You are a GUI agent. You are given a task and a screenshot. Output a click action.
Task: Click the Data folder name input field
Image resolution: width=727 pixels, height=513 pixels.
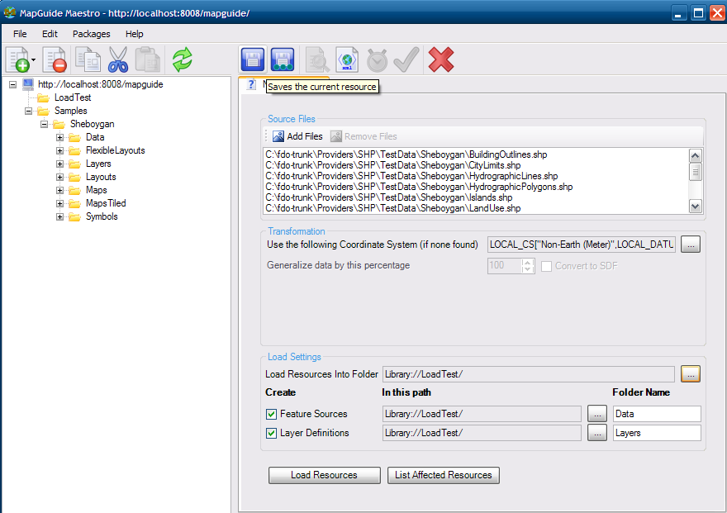point(657,414)
